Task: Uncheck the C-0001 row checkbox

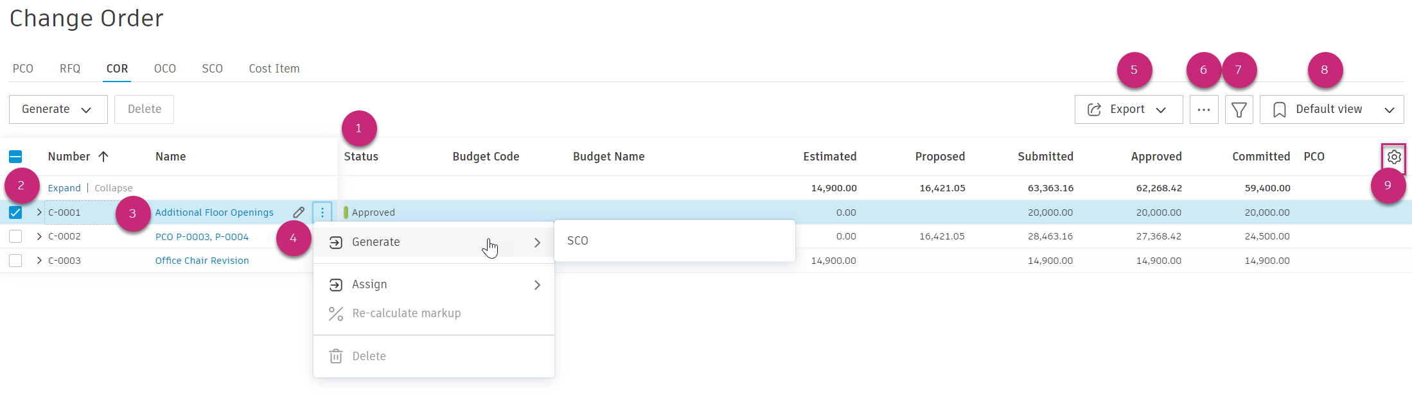Action: click(x=15, y=212)
